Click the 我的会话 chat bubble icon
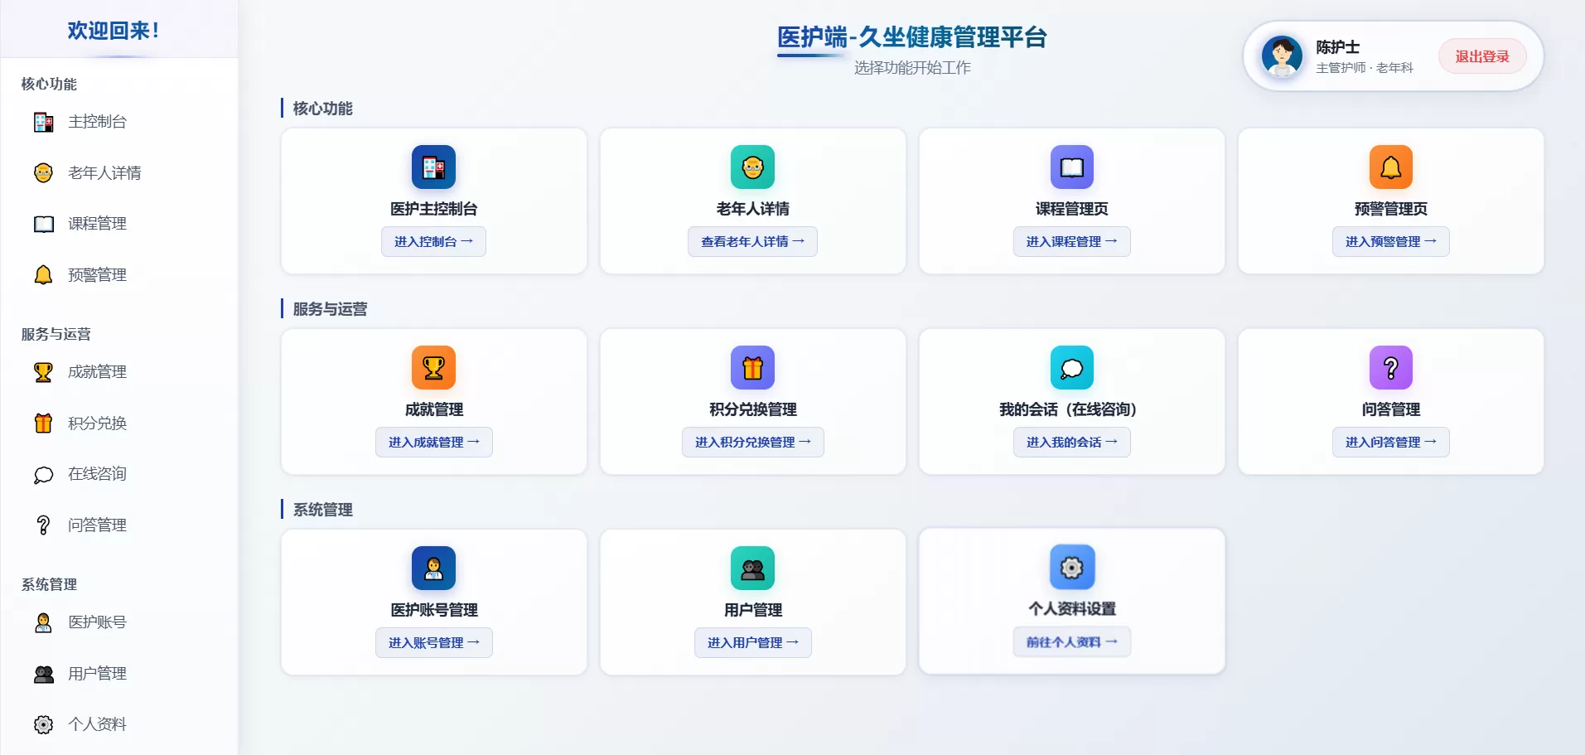Image resolution: width=1585 pixels, height=755 pixels. (x=1071, y=368)
